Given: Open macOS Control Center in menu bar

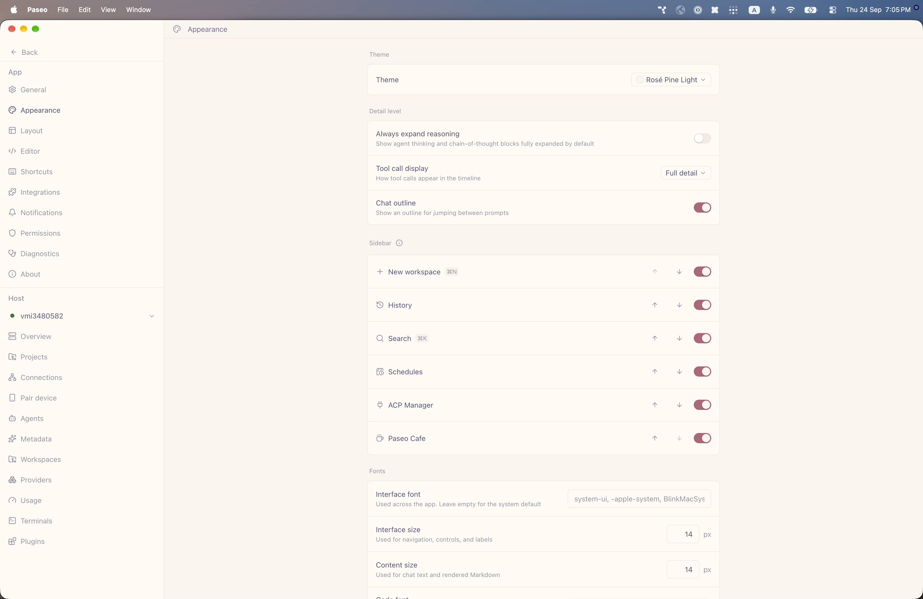Looking at the screenshot, I should pyautogui.click(x=832, y=10).
